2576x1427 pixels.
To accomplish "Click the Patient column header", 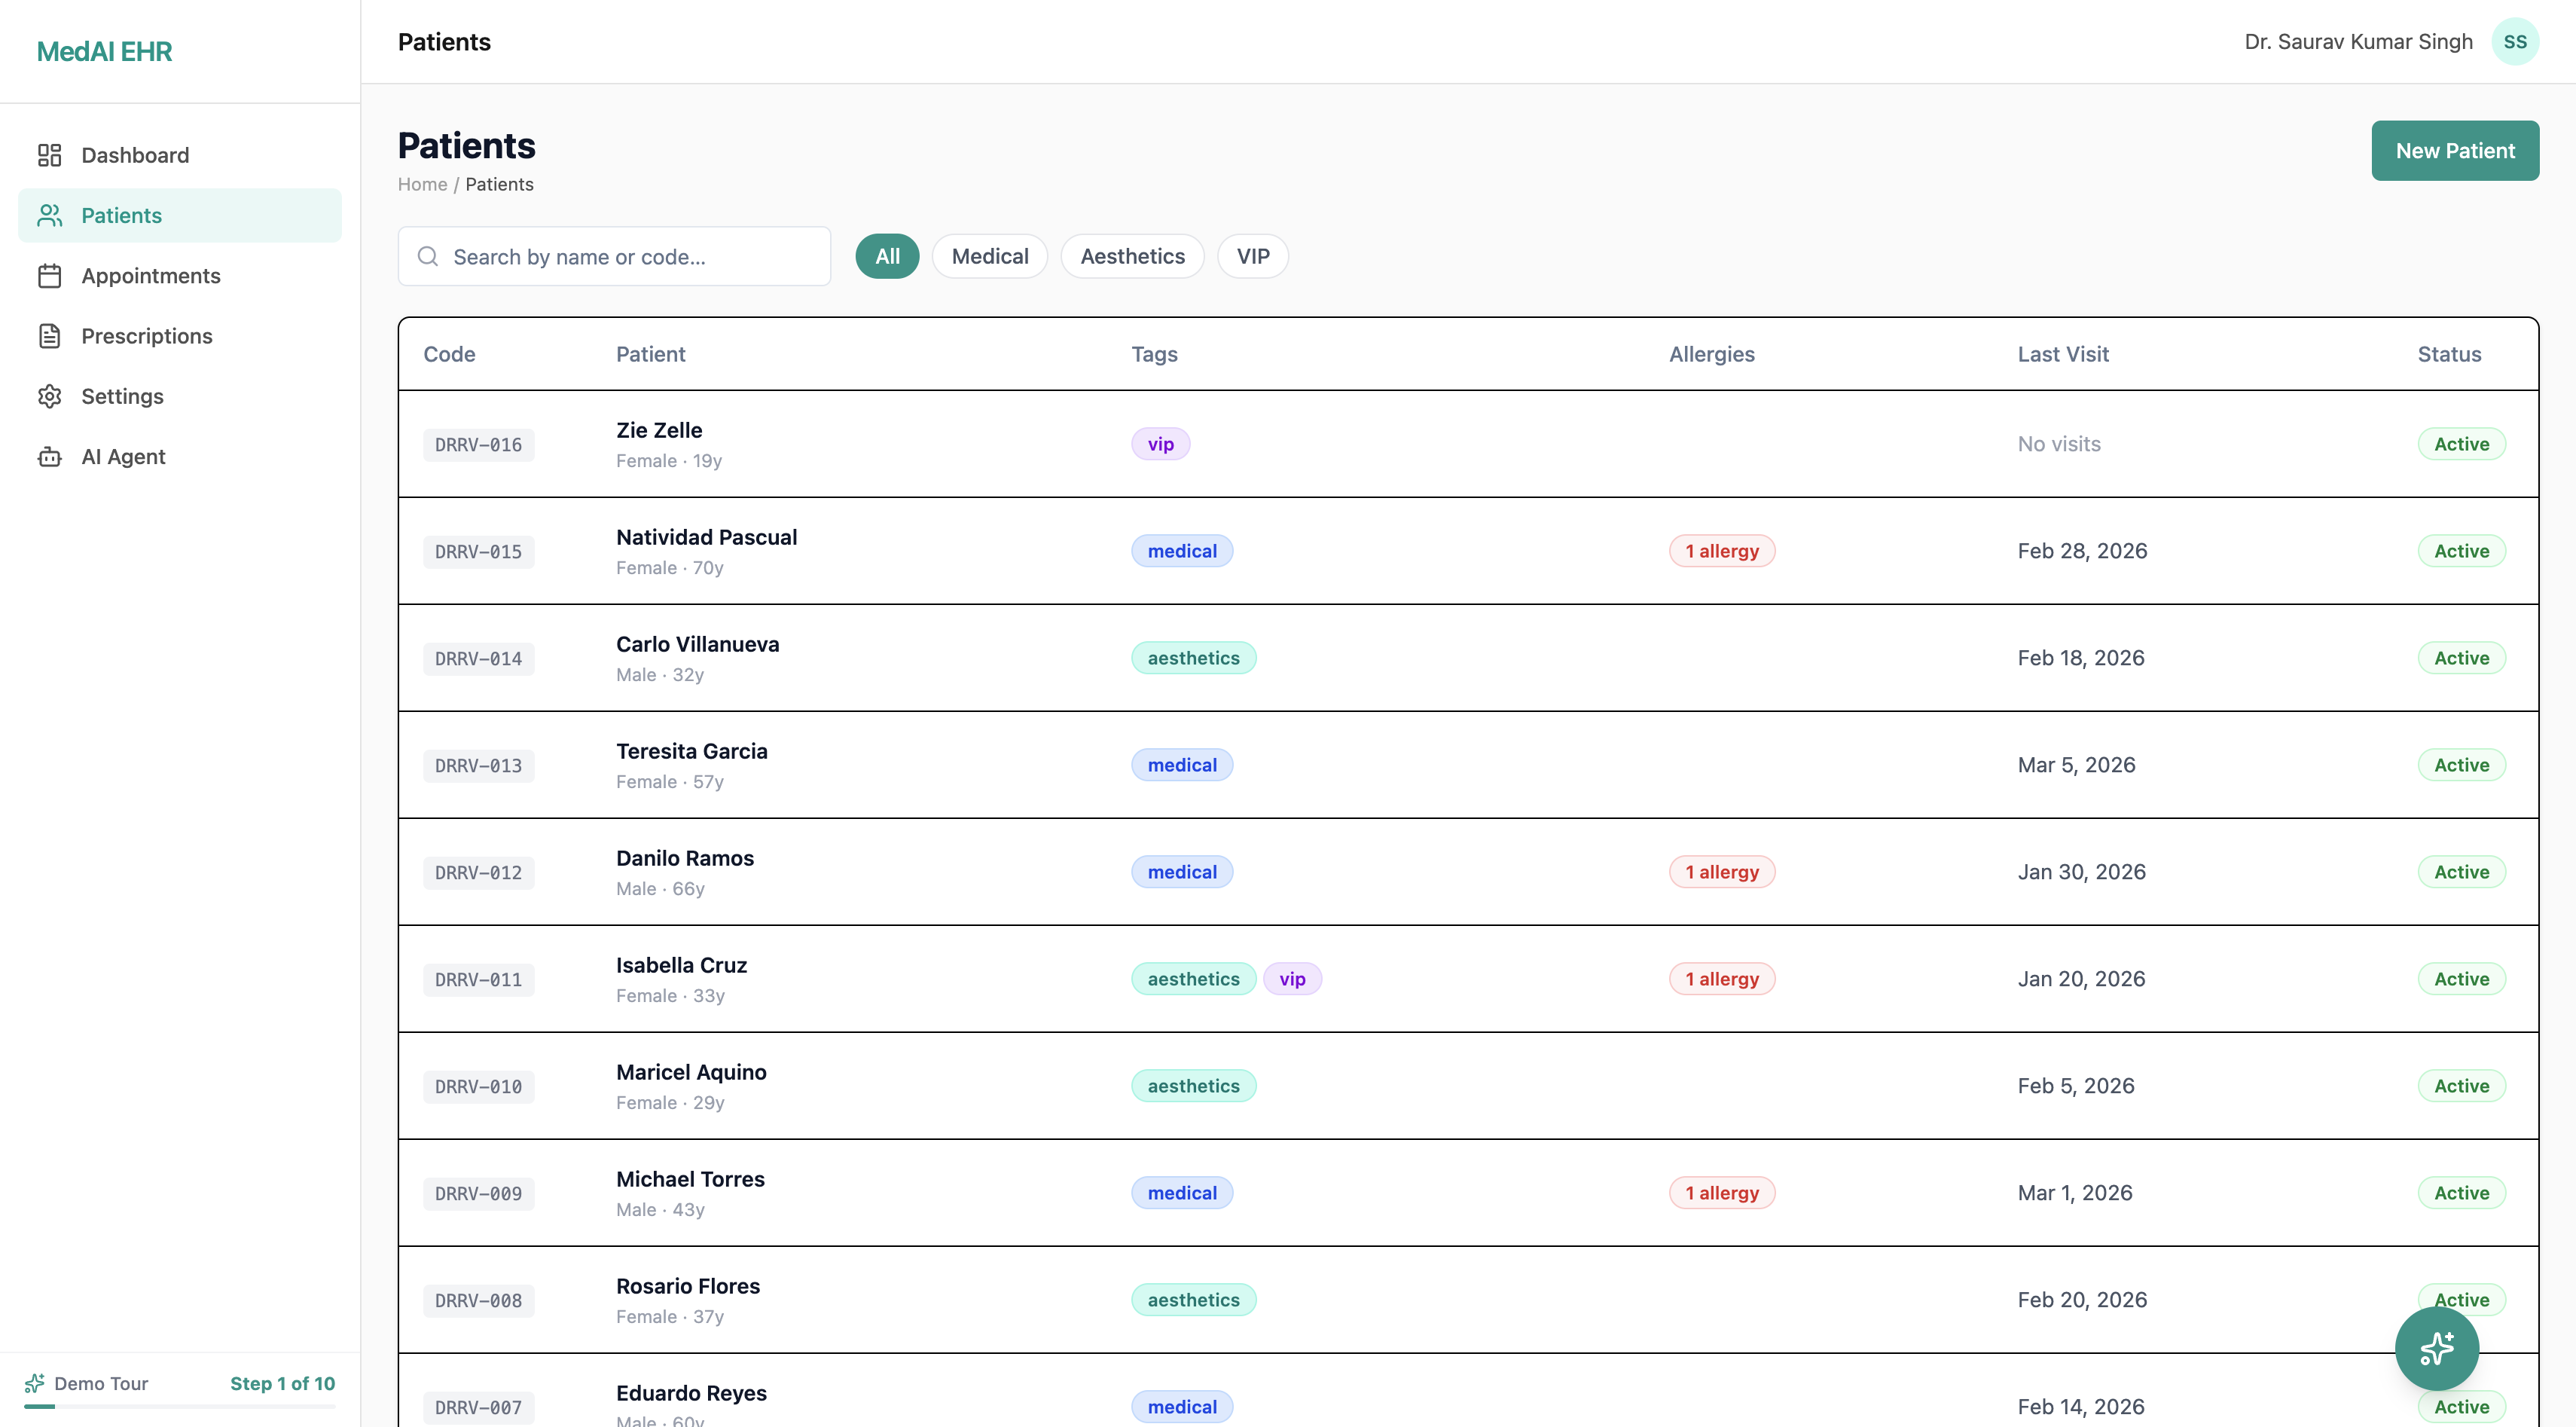I will (650, 354).
